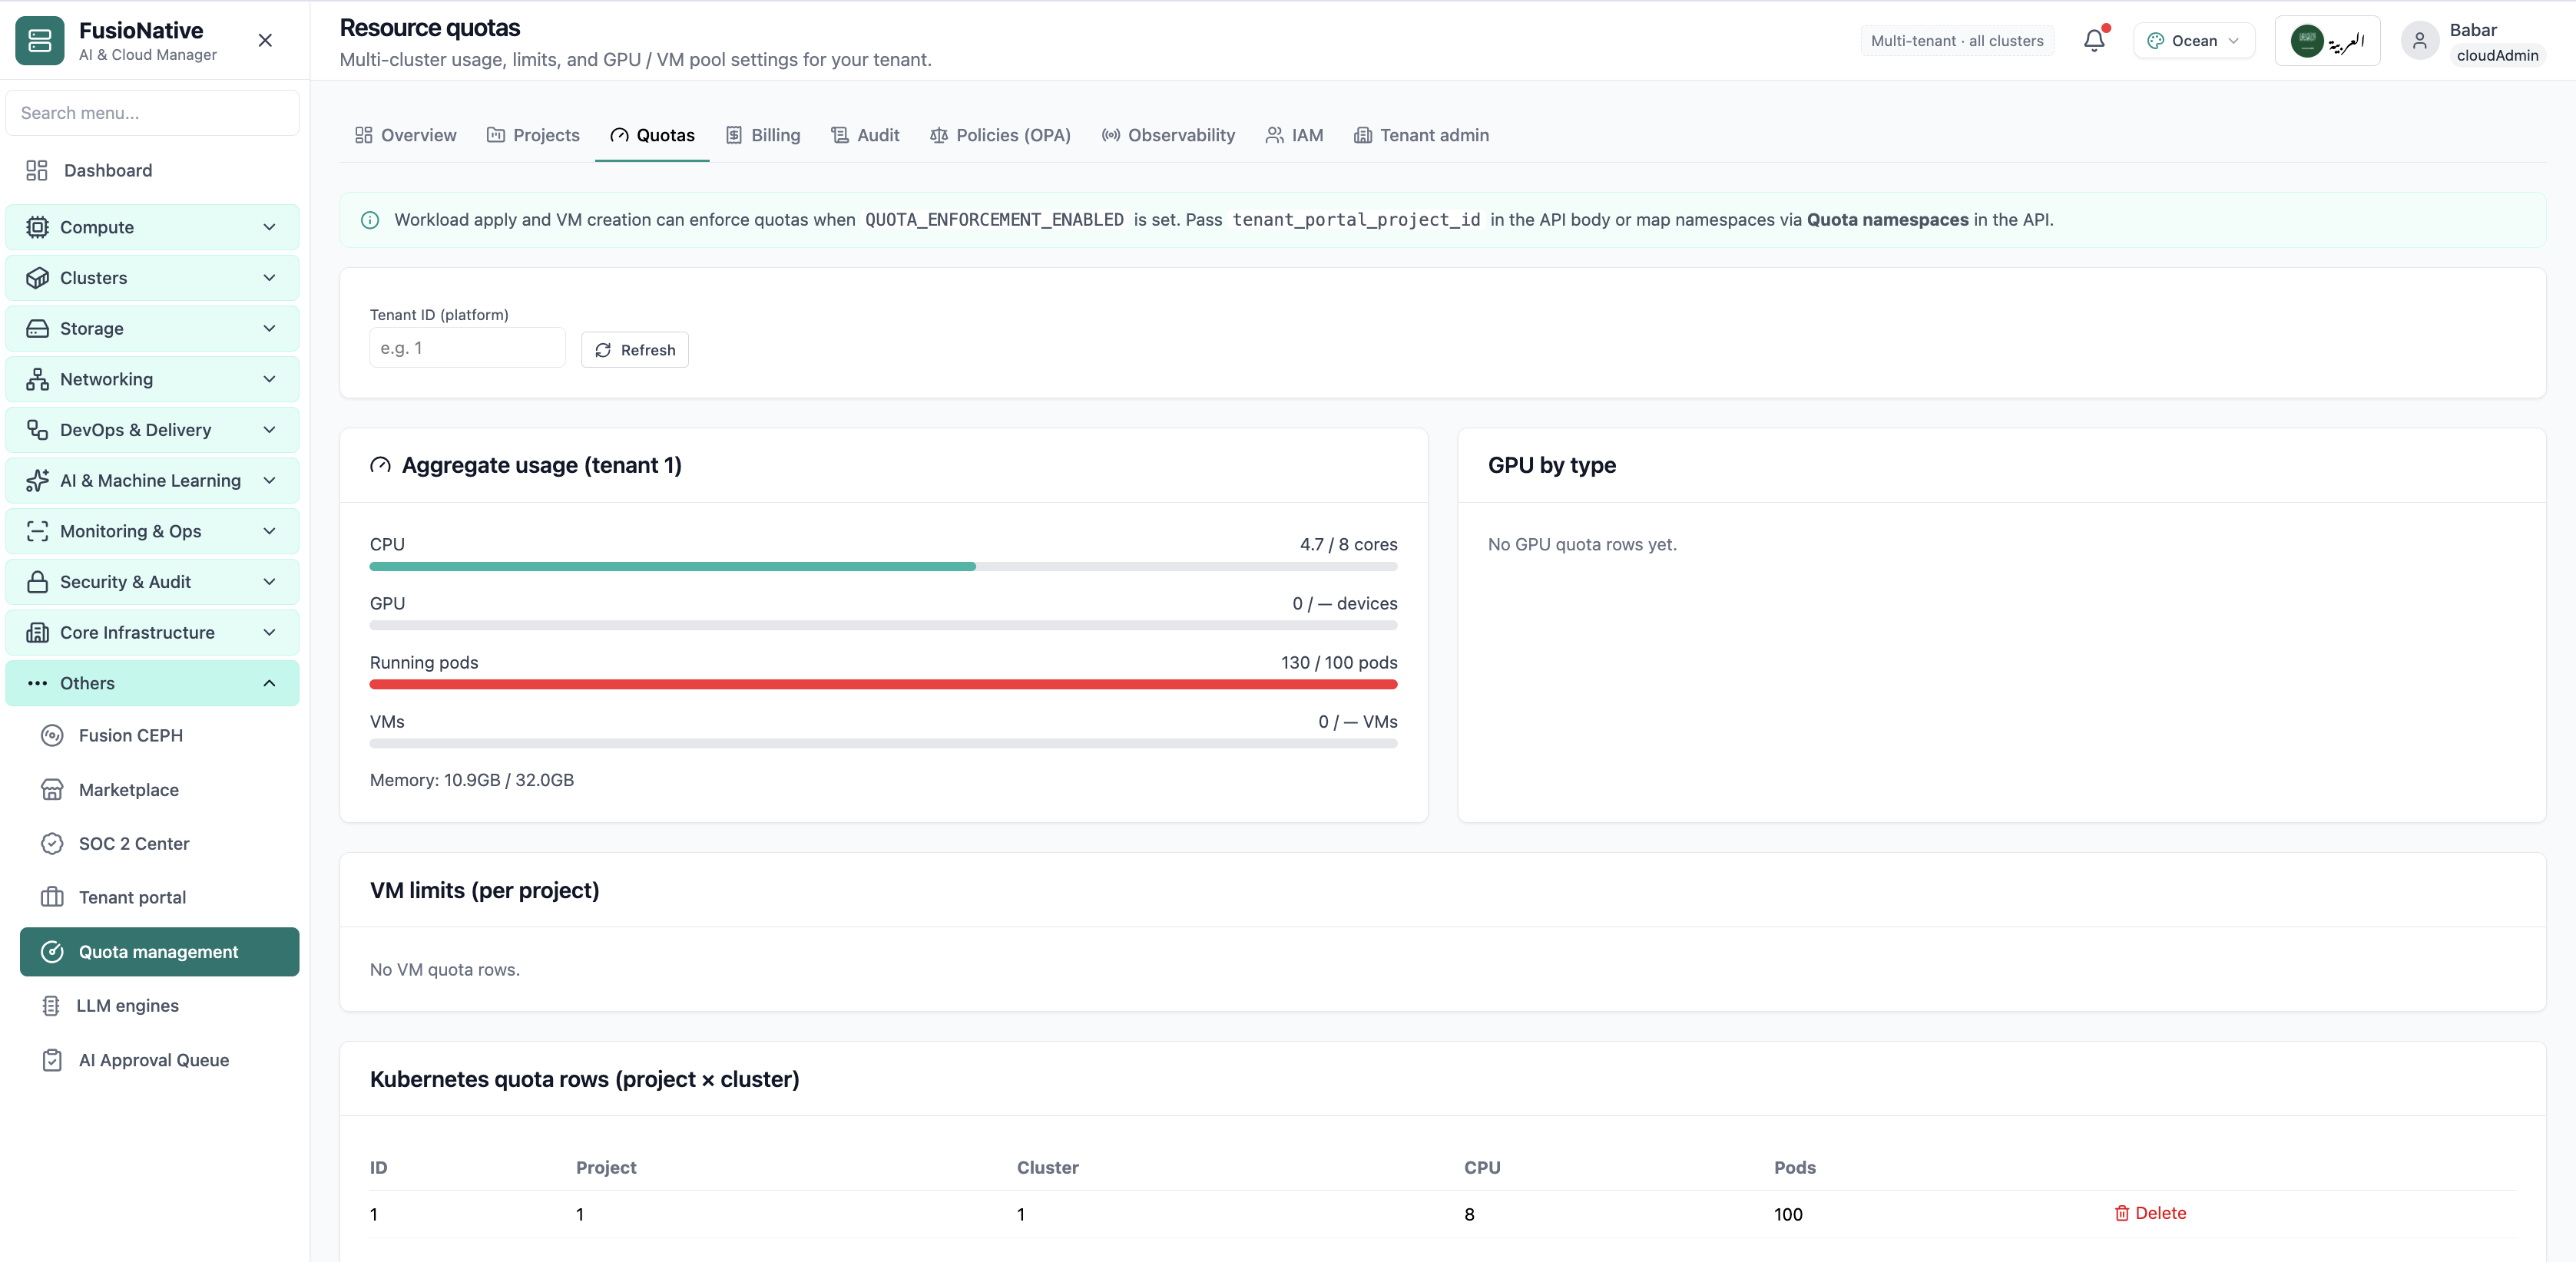Screen dimensions: 2576x1262
Task: Click the Marketplace storefront icon
Action: pyautogui.click(x=52, y=789)
